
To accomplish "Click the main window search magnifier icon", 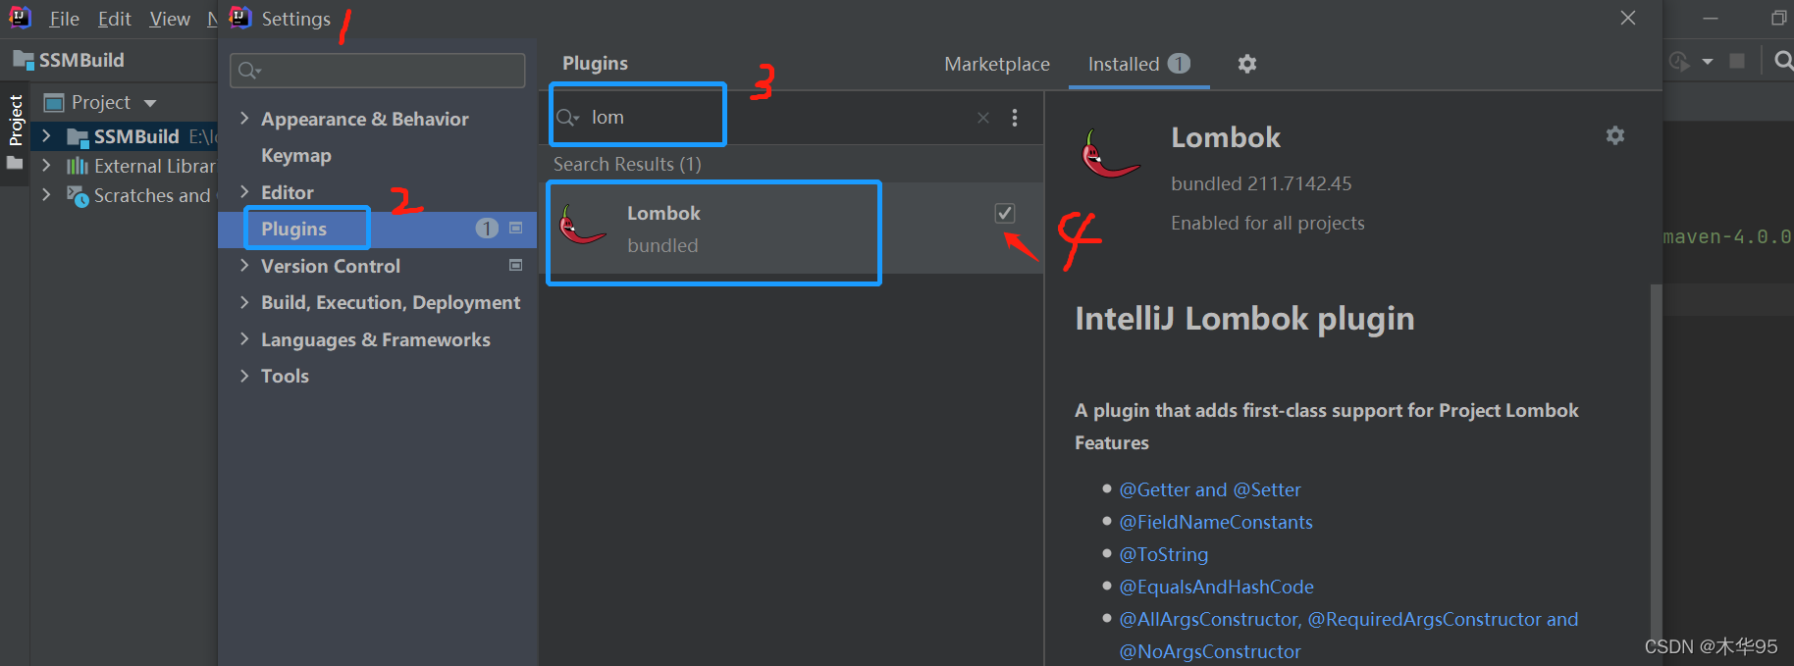I will [1783, 61].
